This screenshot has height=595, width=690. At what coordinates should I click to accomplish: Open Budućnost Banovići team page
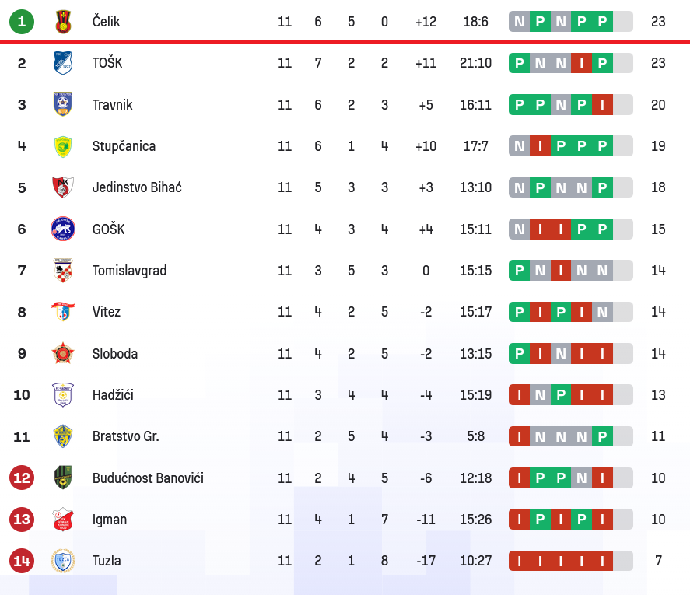click(x=148, y=478)
